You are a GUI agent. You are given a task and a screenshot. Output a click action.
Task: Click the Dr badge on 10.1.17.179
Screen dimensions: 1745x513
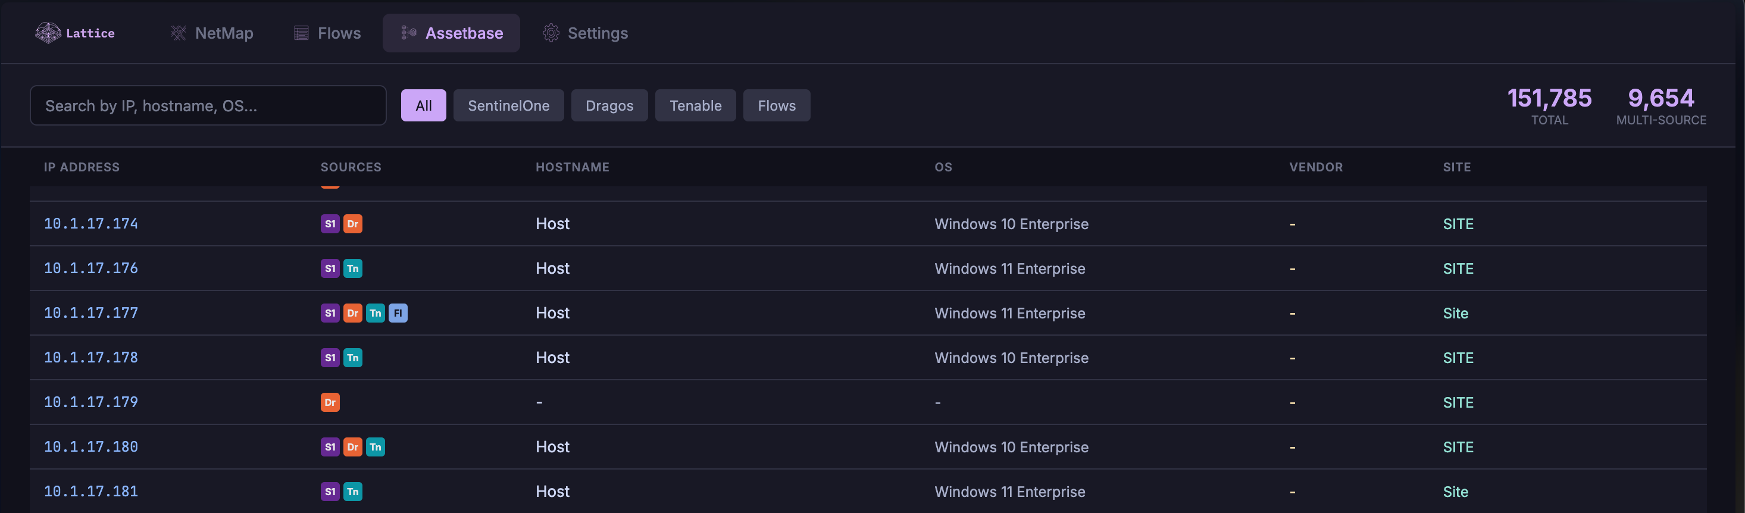point(330,402)
